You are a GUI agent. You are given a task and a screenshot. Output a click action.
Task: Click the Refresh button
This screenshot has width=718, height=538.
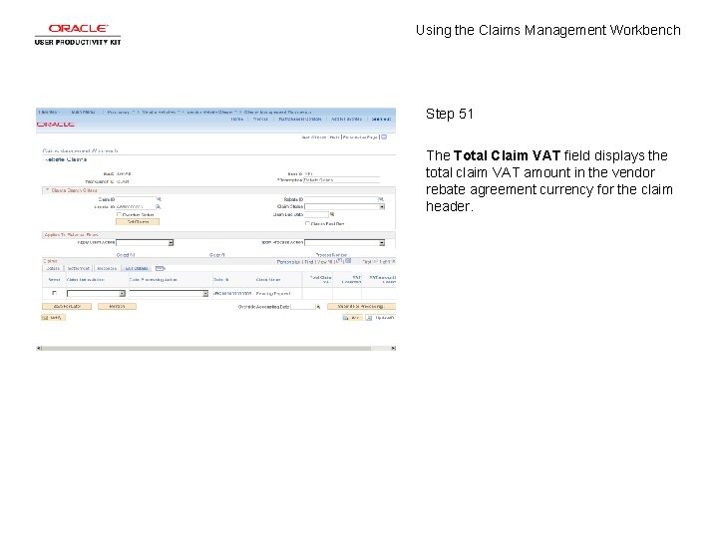pyautogui.click(x=117, y=307)
